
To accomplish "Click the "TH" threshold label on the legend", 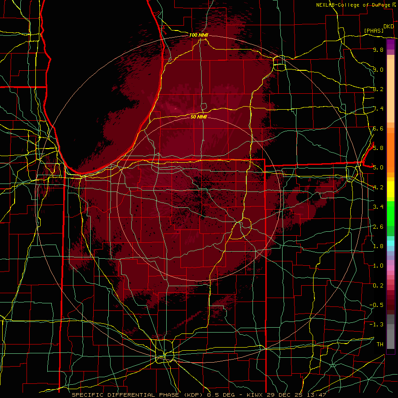I will tap(380, 344).
